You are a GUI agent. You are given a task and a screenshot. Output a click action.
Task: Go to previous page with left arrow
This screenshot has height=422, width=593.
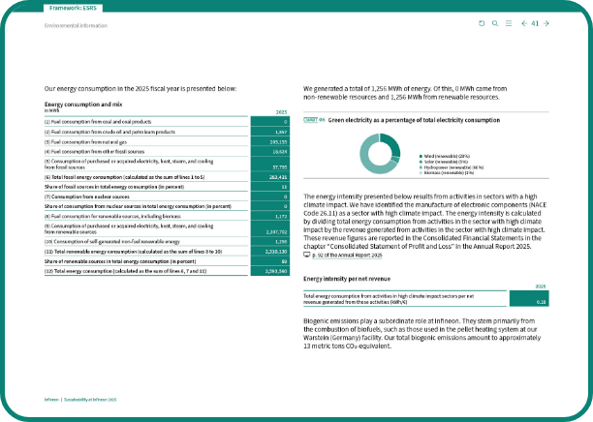coord(523,23)
